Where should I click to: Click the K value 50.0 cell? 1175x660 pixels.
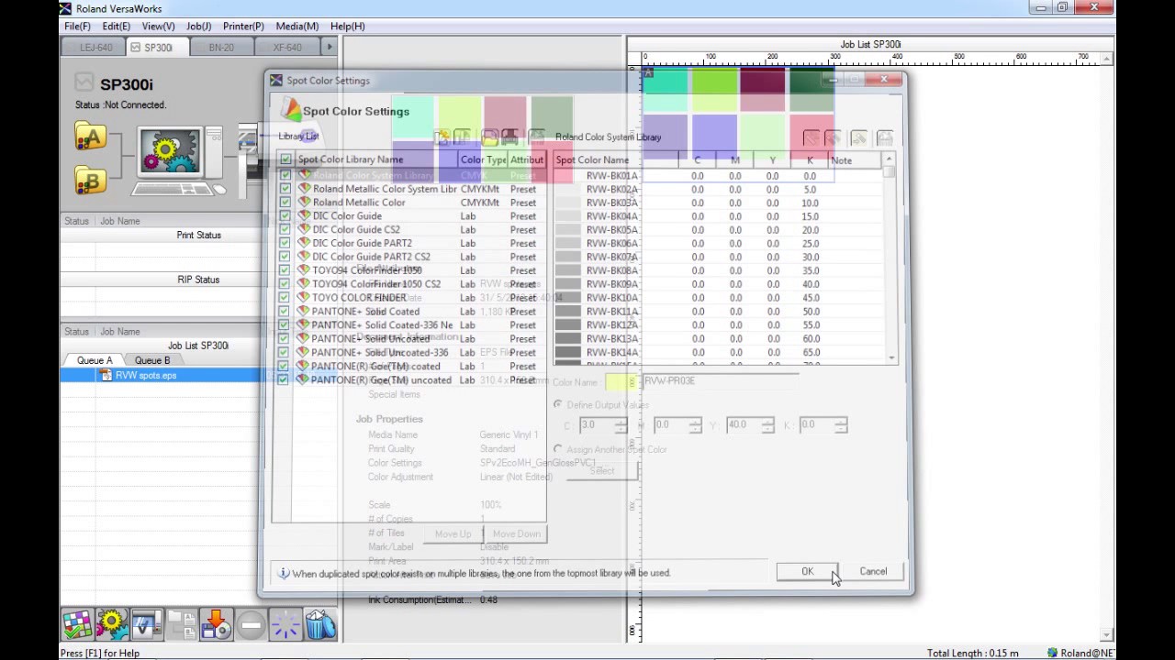pyautogui.click(x=809, y=312)
